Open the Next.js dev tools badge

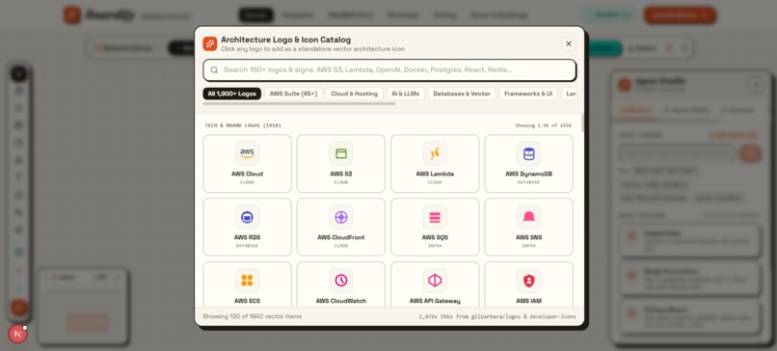(18, 335)
